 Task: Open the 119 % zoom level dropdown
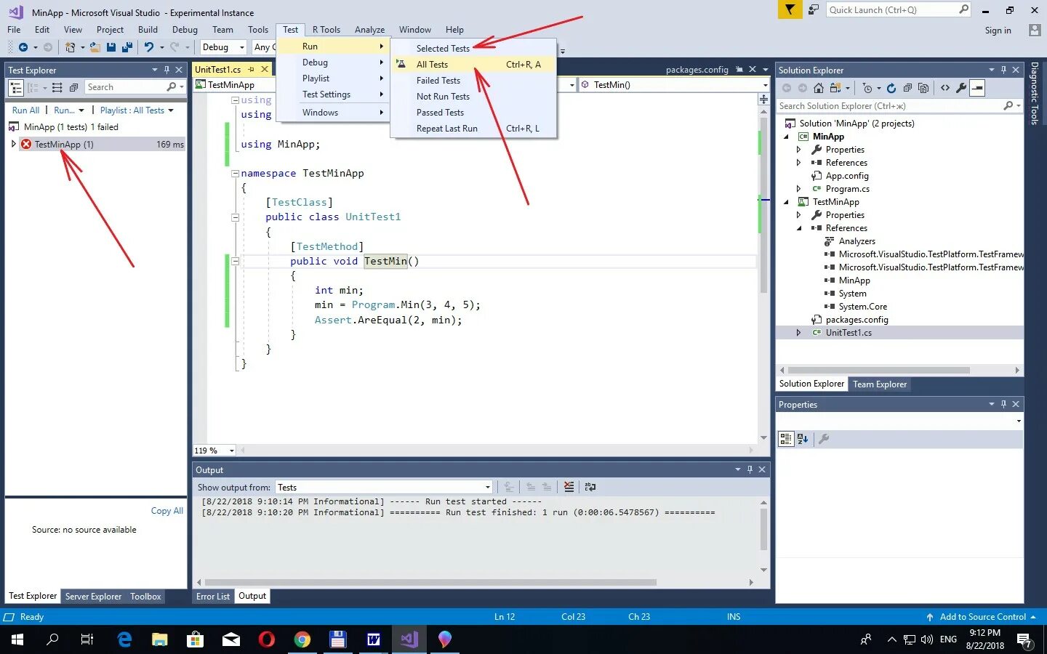[214, 451]
